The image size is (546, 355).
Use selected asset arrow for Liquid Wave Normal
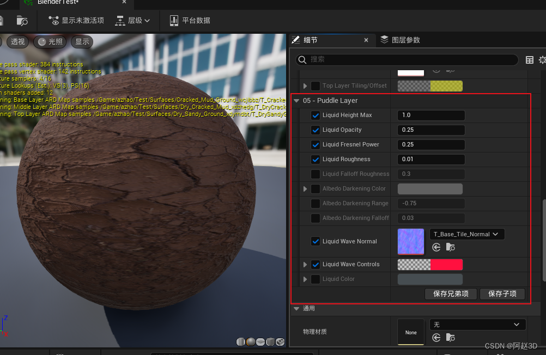[436, 247]
